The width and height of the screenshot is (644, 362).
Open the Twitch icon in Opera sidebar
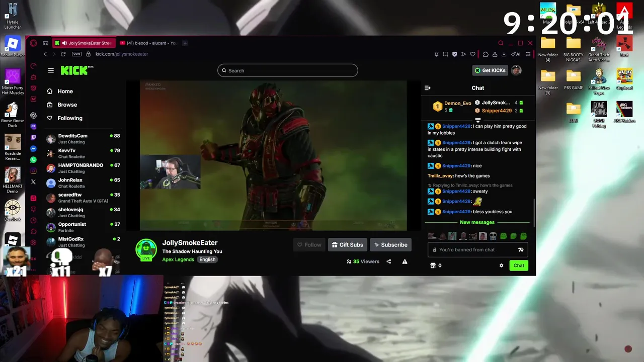(x=33, y=137)
